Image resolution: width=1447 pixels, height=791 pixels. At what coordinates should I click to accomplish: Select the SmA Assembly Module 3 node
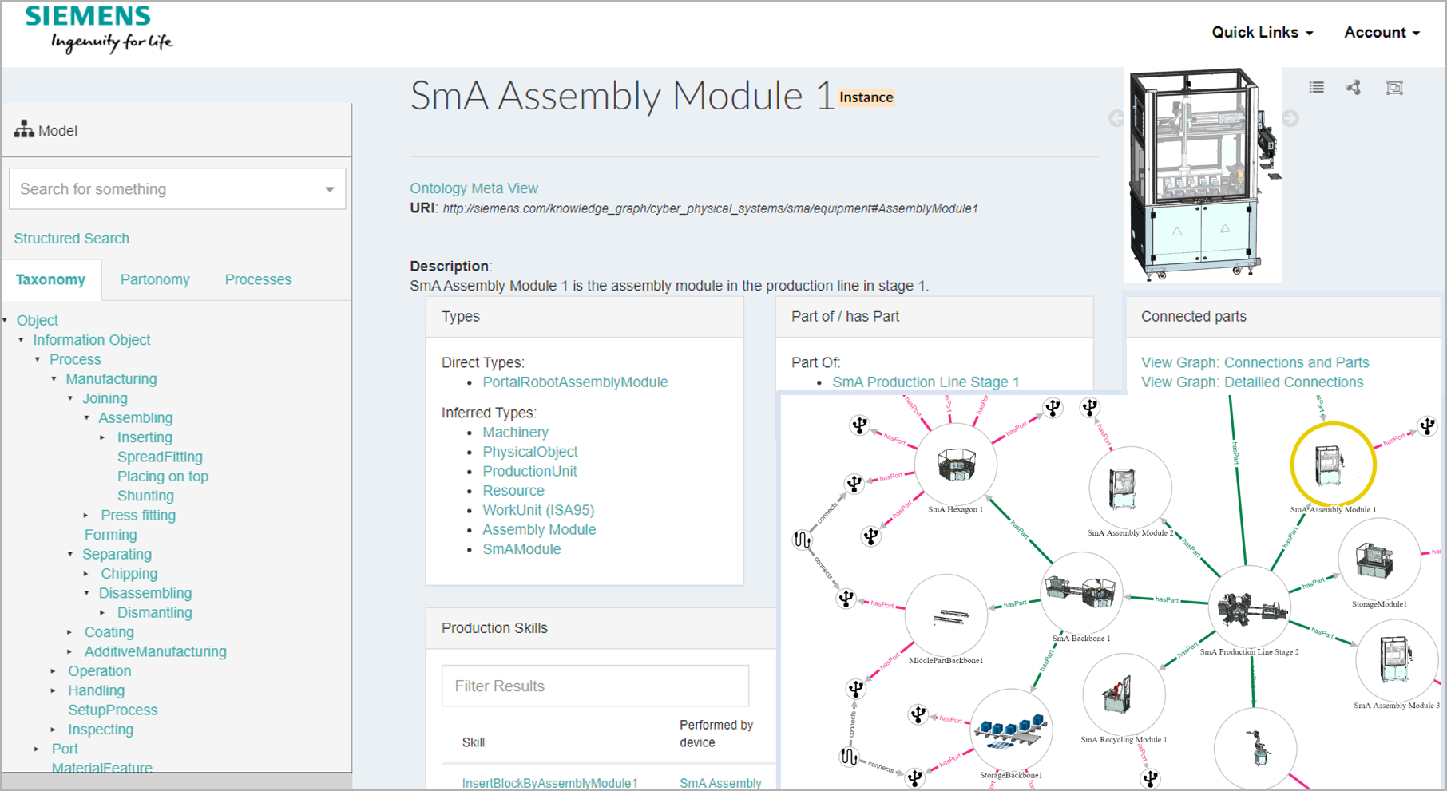(x=1397, y=661)
